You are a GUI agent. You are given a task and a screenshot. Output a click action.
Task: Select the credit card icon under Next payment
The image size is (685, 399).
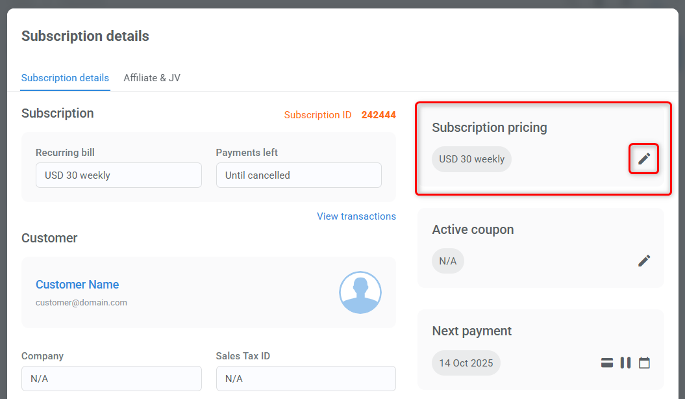tap(606, 363)
